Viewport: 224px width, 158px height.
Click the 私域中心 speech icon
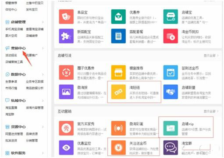click(7, 101)
